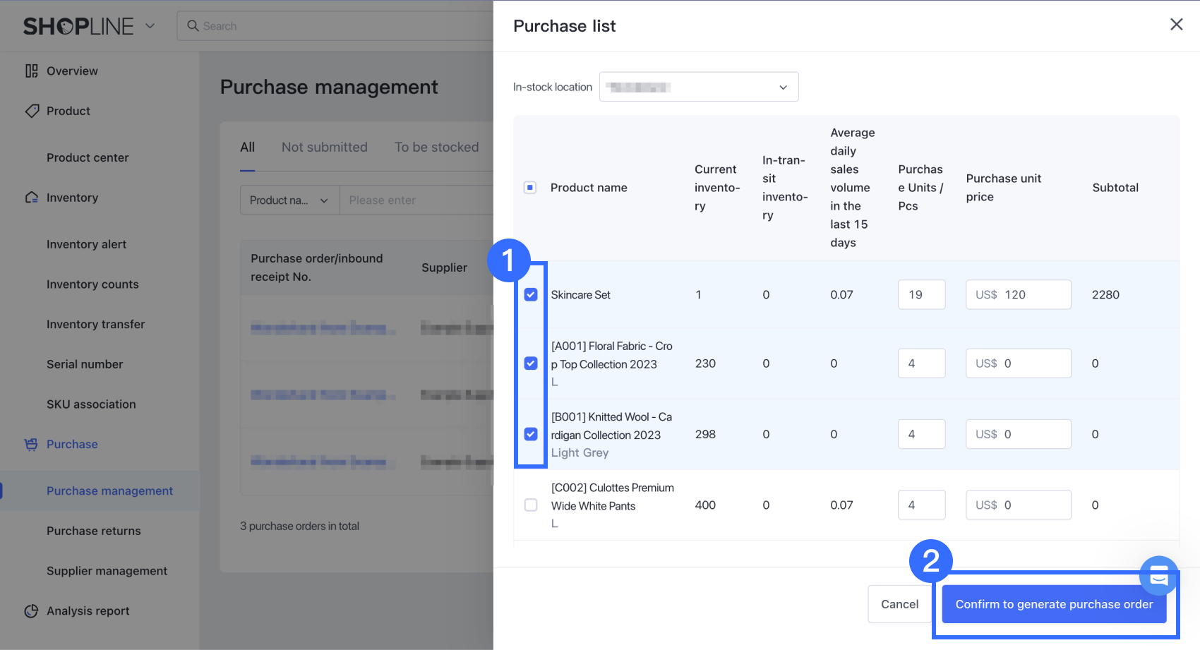The image size is (1200, 650).
Task: Expand the SHOPLINE store switcher chevron
Action: click(x=150, y=26)
